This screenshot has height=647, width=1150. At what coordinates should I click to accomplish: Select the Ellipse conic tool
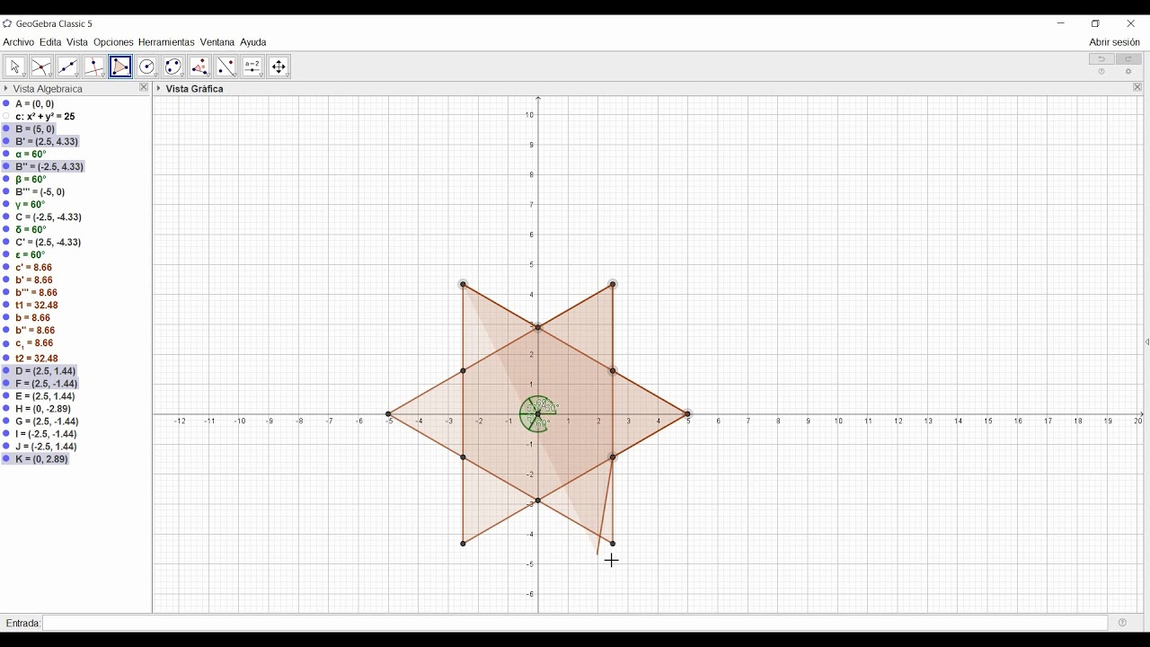pos(173,66)
